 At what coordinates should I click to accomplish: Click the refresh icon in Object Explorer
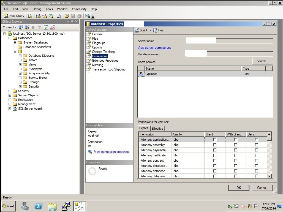[x=46, y=27]
